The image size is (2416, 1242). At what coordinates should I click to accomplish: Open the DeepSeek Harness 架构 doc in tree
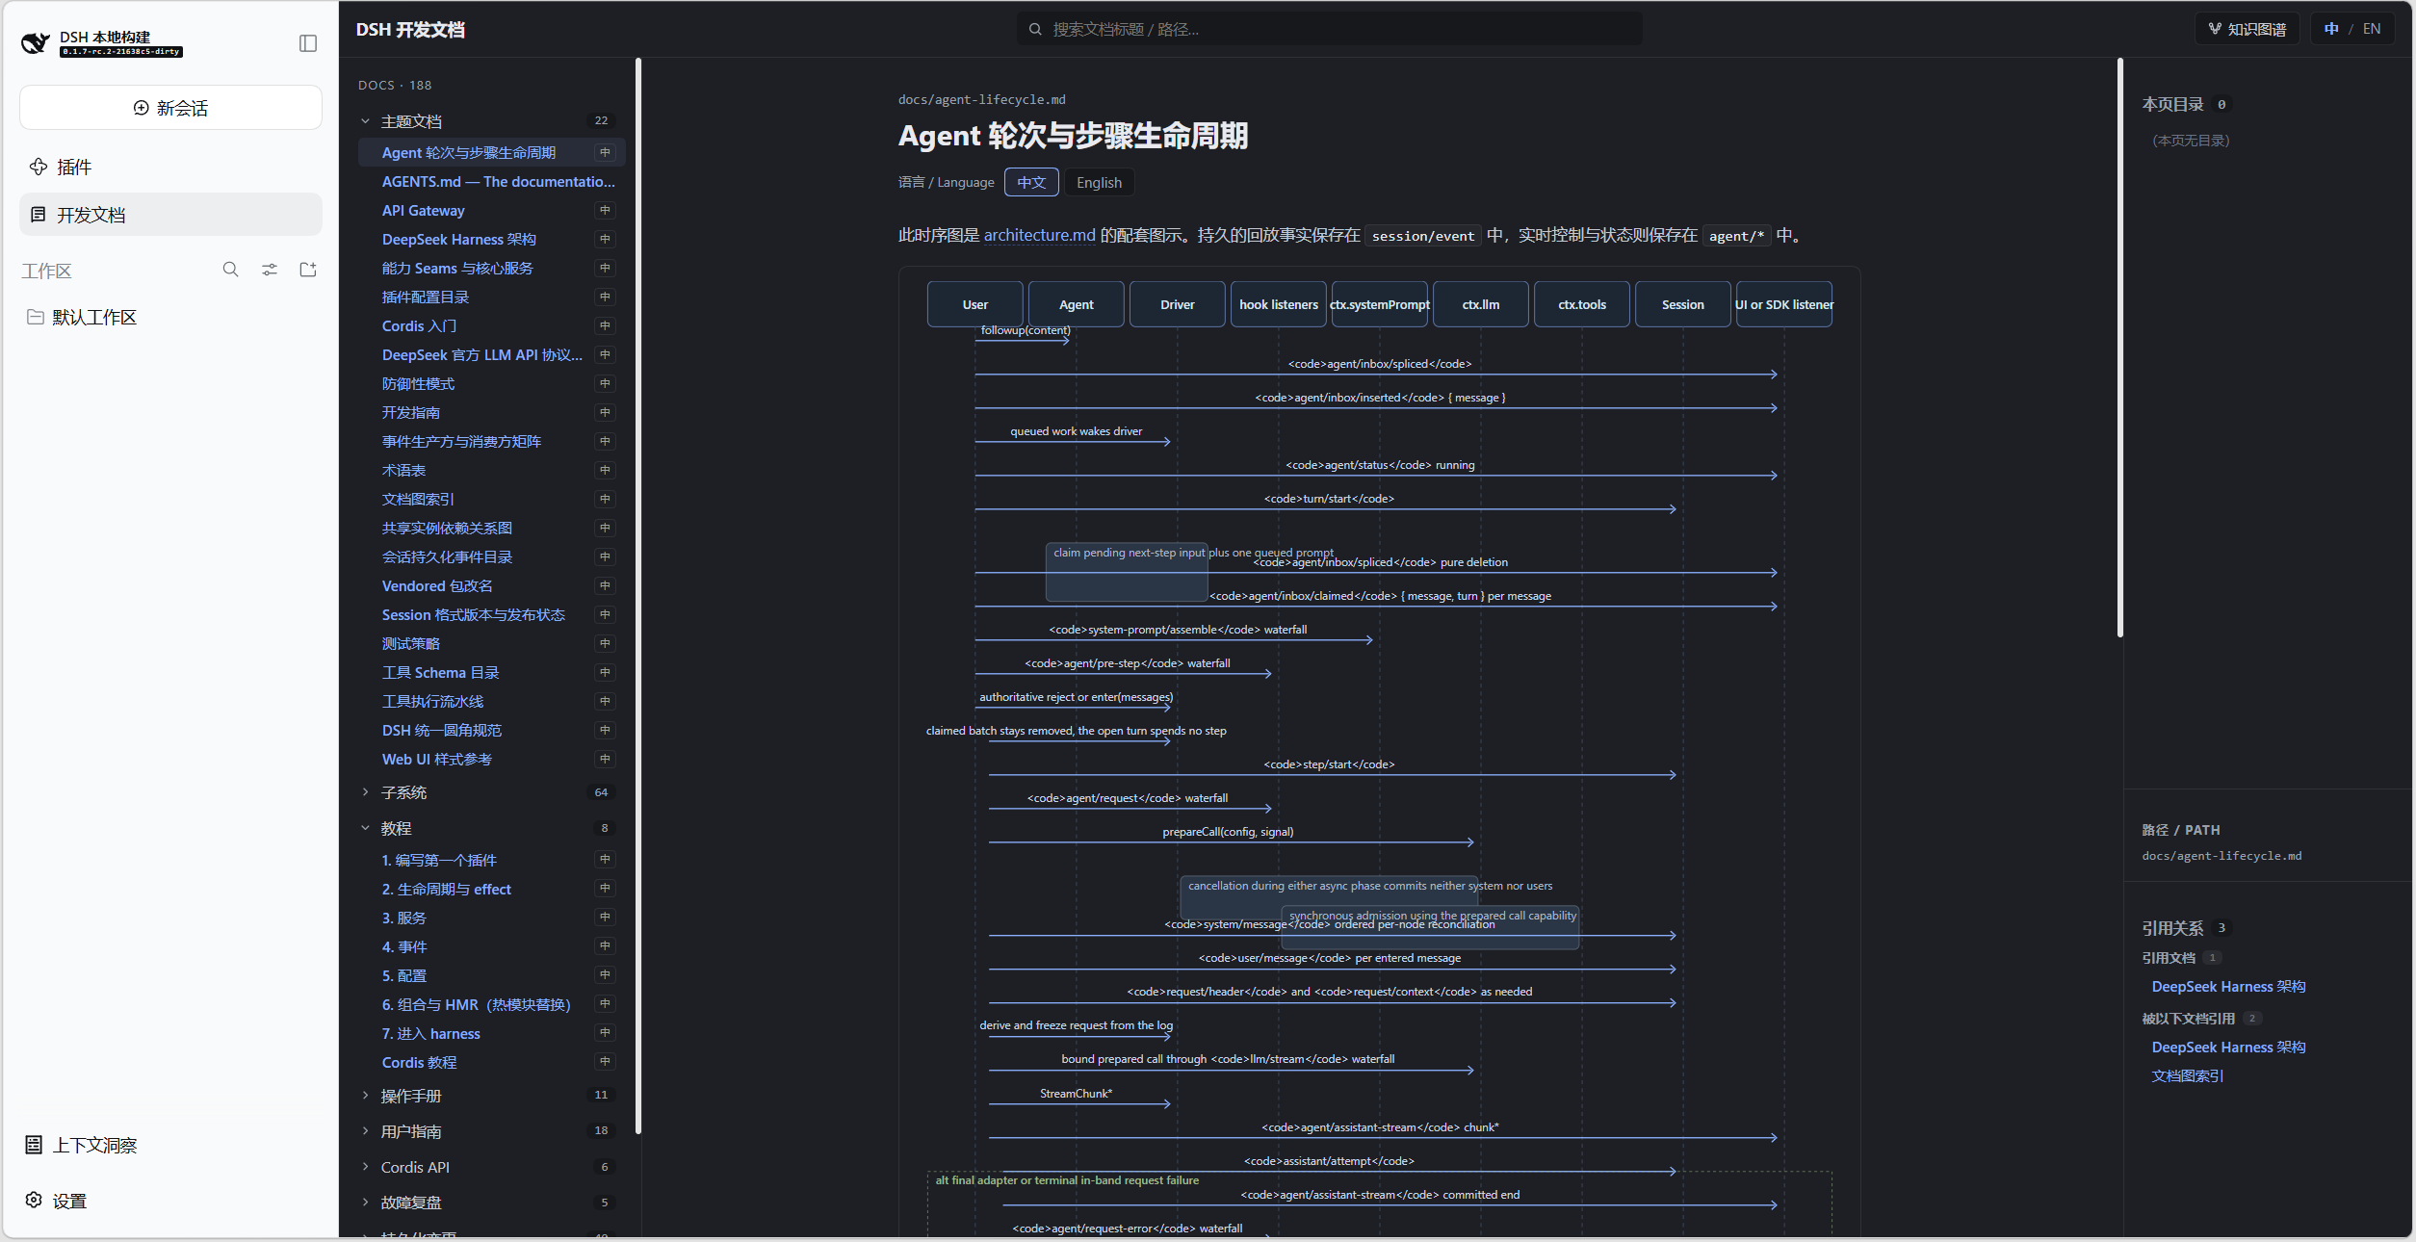[492, 239]
